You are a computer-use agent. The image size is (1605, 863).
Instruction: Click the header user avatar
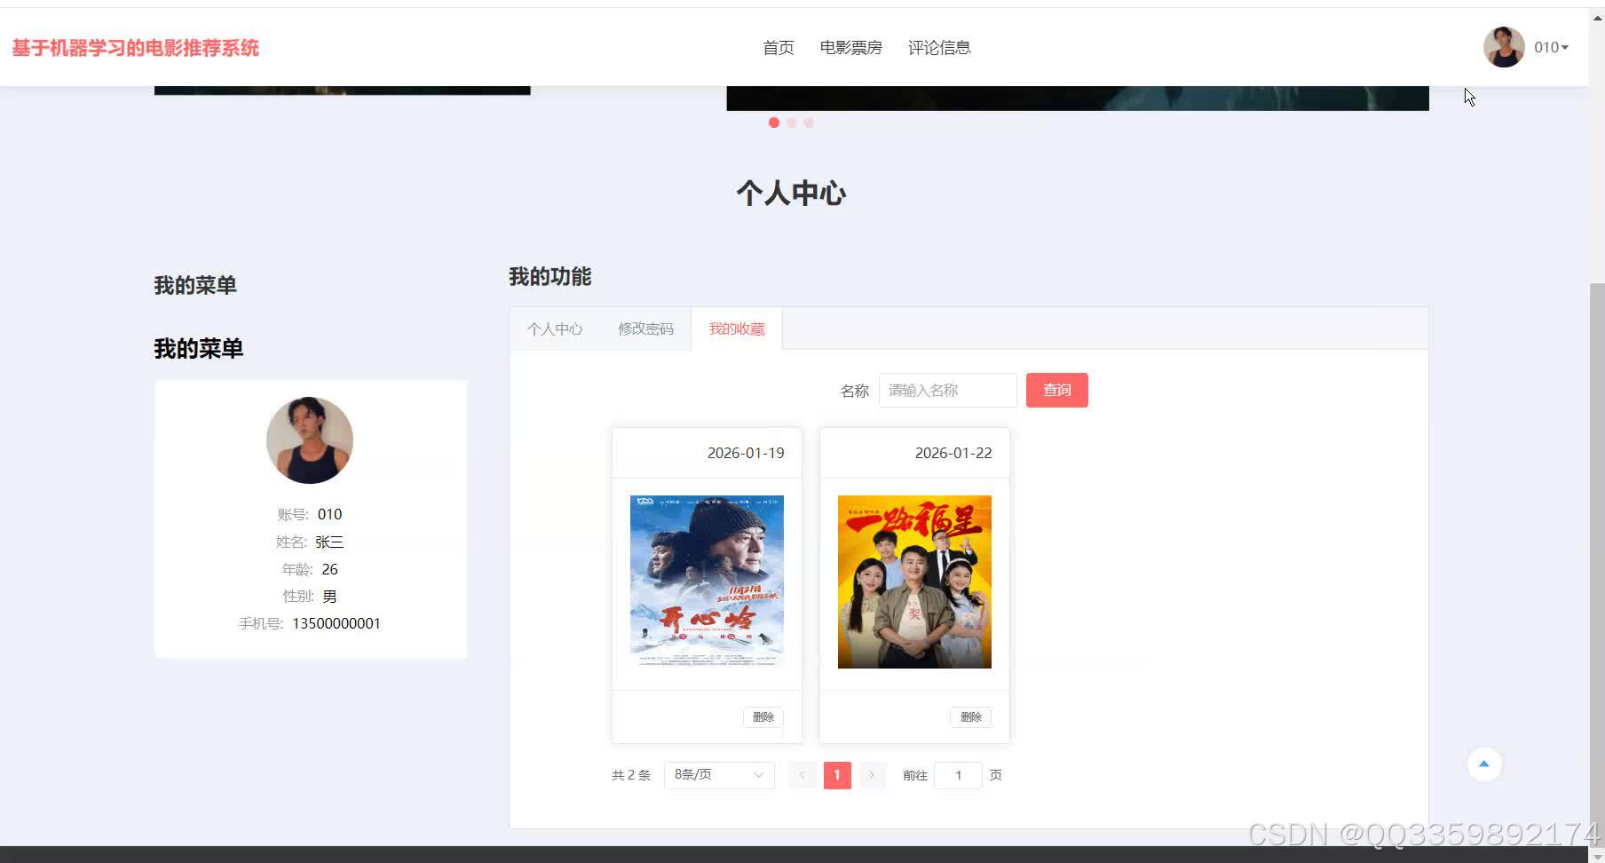pyautogui.click(x=1504, y=47)
